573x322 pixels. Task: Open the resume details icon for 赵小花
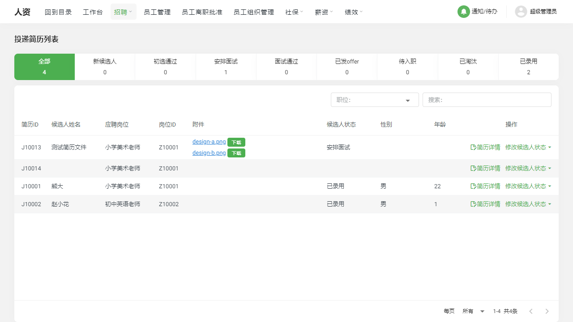coord(472,204)
